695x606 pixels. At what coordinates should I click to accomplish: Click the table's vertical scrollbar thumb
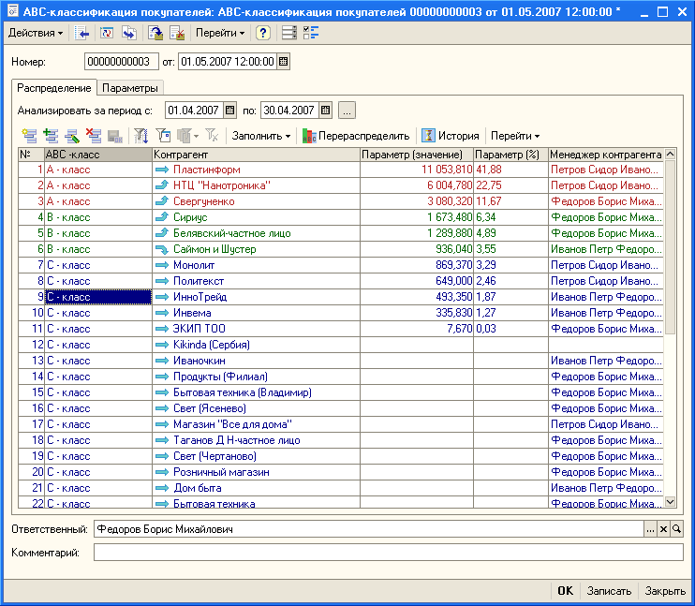(x=671, y=247)
